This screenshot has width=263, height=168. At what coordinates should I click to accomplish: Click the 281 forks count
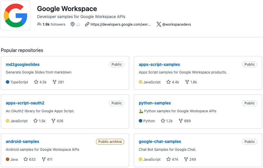(61, 82)
